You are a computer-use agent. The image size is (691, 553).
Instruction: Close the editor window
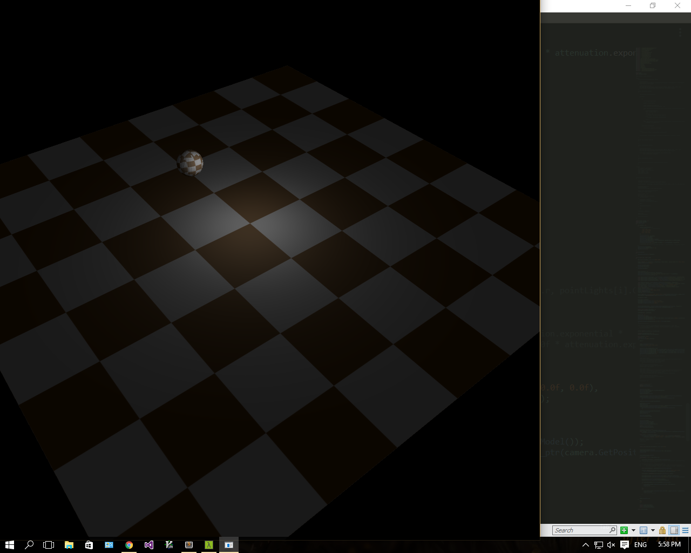tap(678, 6)
